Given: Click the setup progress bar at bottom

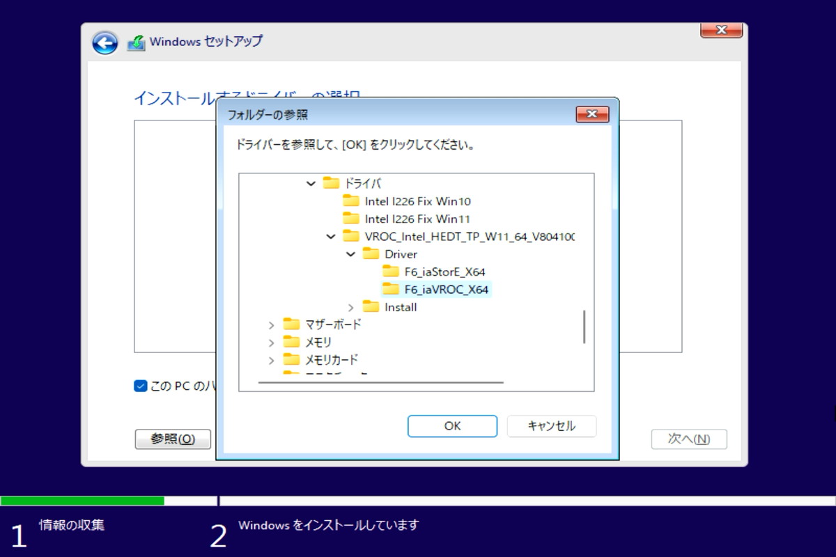Looking at the screenshot, I should click(x=418, y=501).
